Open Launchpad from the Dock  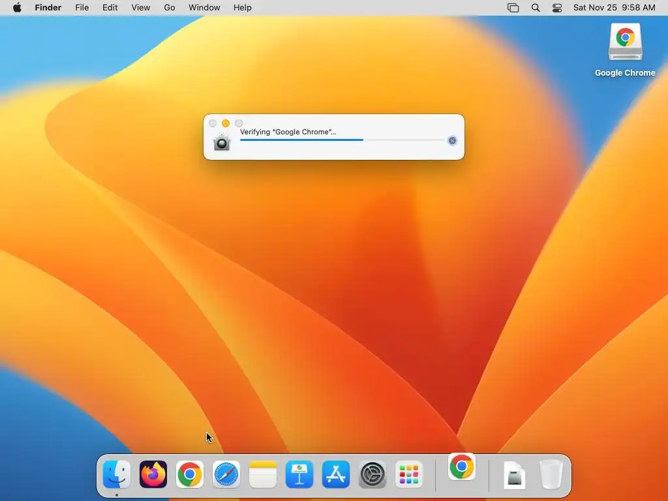(x=409, y=474)
